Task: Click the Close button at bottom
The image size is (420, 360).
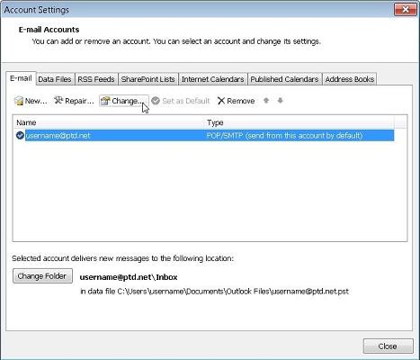Action: coord(388,346)
